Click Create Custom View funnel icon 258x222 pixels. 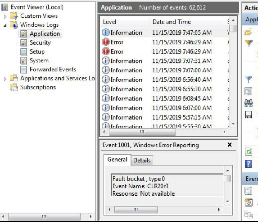tap(249, 43)
